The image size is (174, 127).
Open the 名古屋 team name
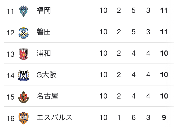point(47,96)
